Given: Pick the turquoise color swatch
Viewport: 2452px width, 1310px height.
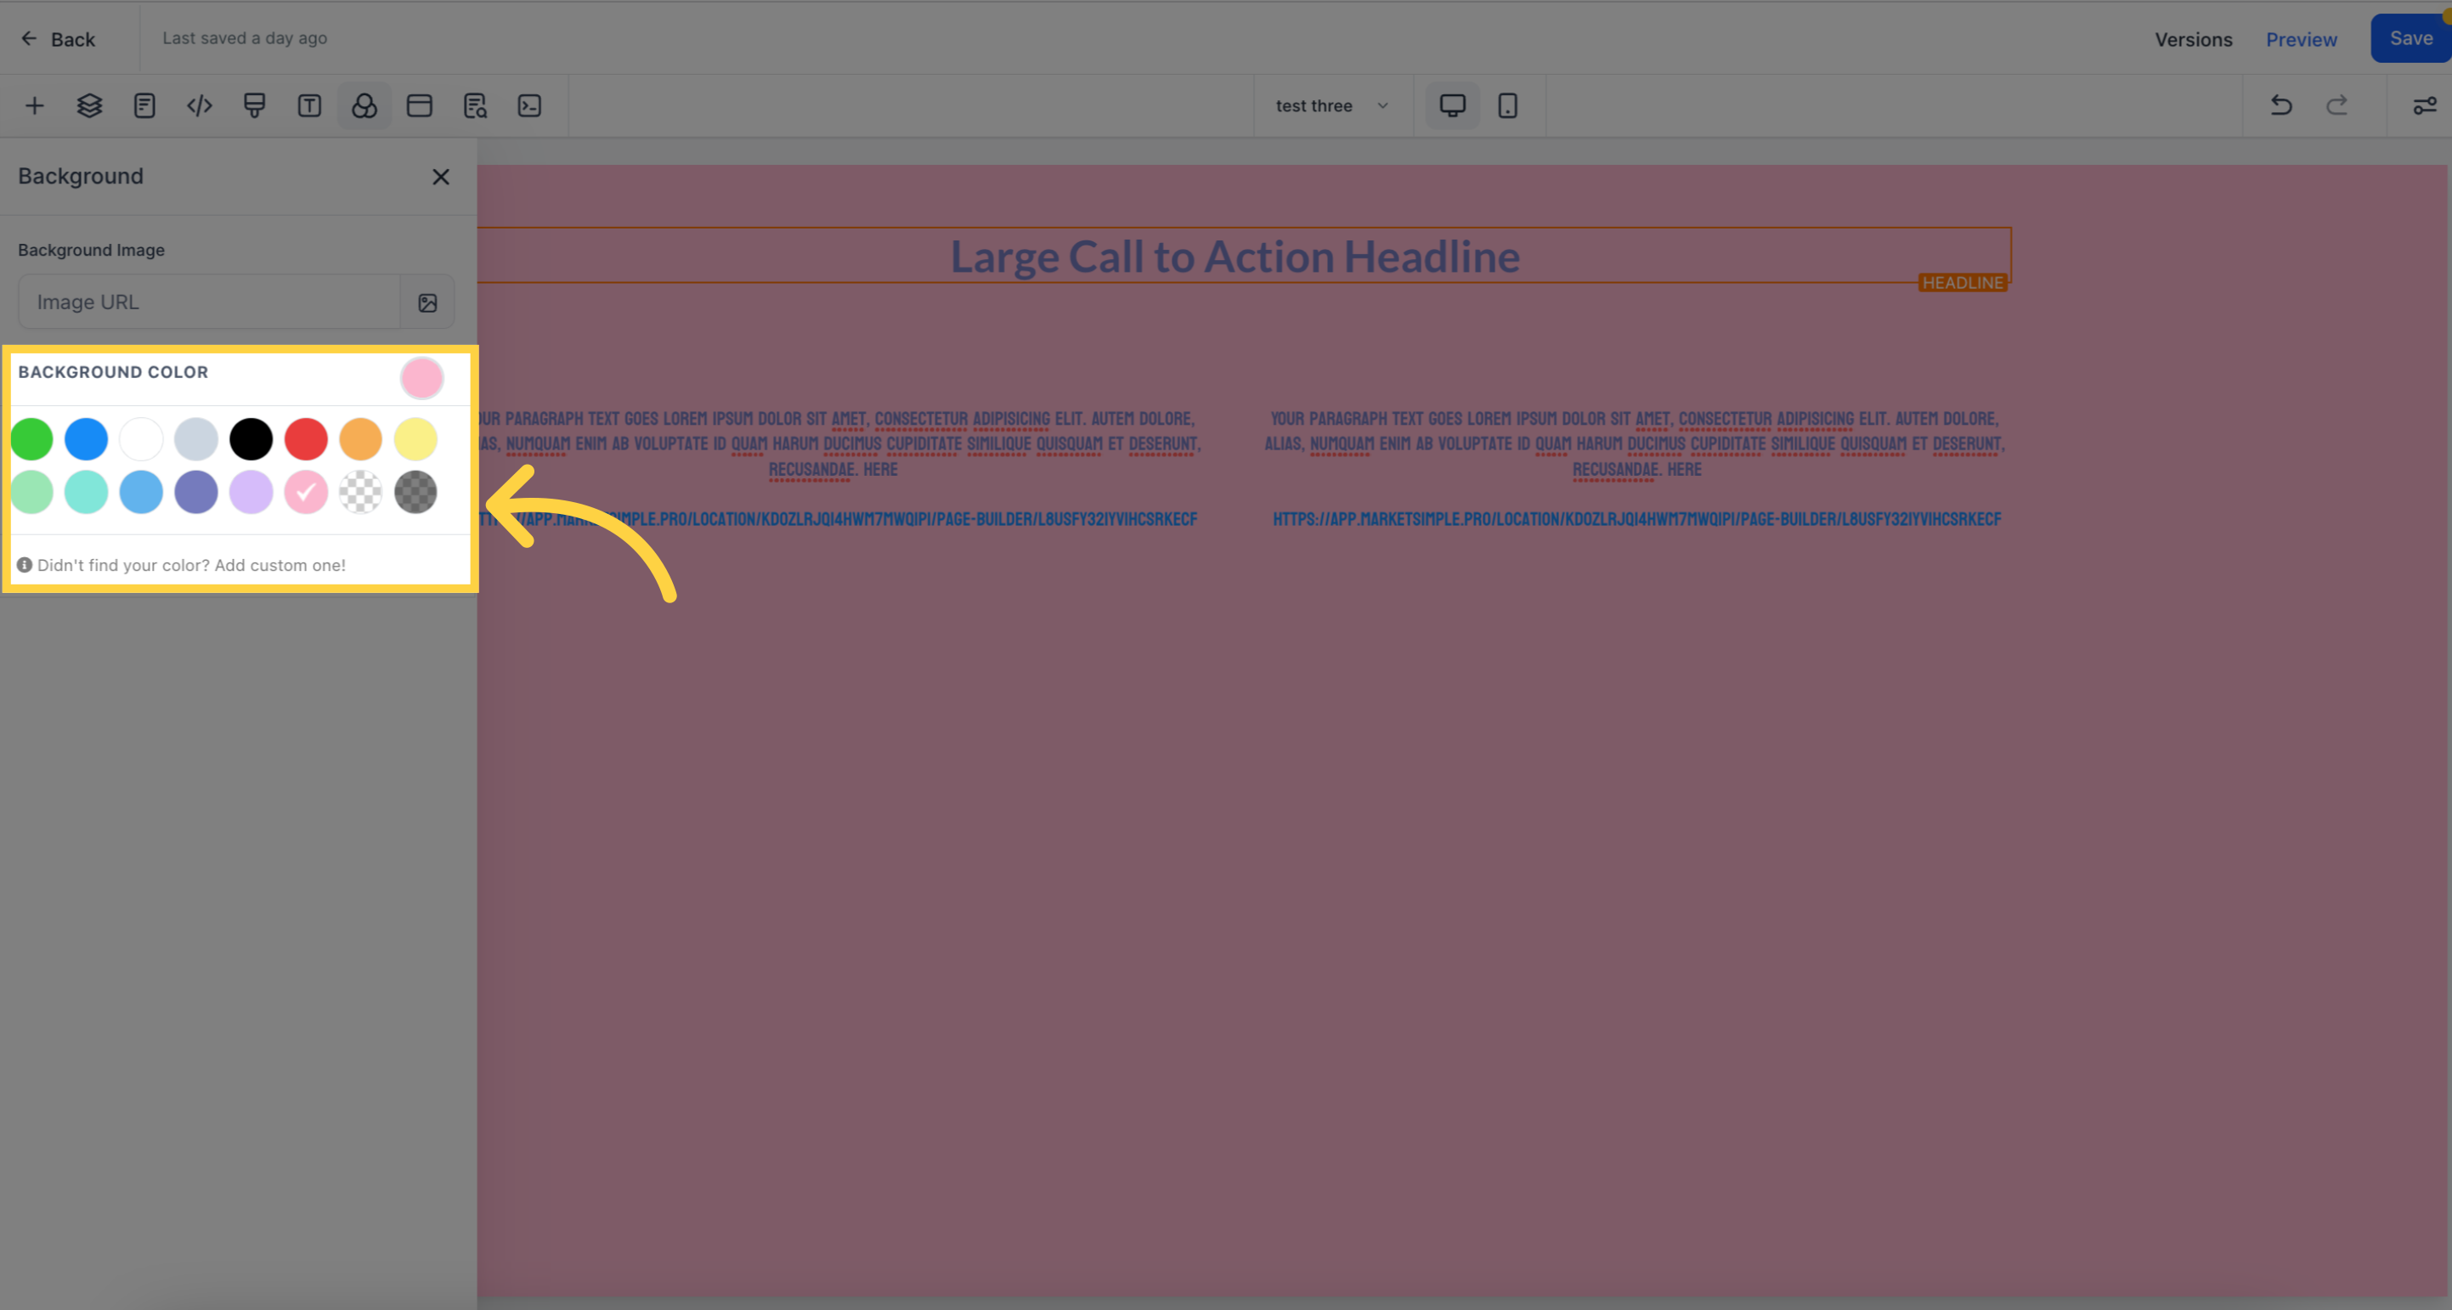Looking at the screenshot, I should (87, 492).
